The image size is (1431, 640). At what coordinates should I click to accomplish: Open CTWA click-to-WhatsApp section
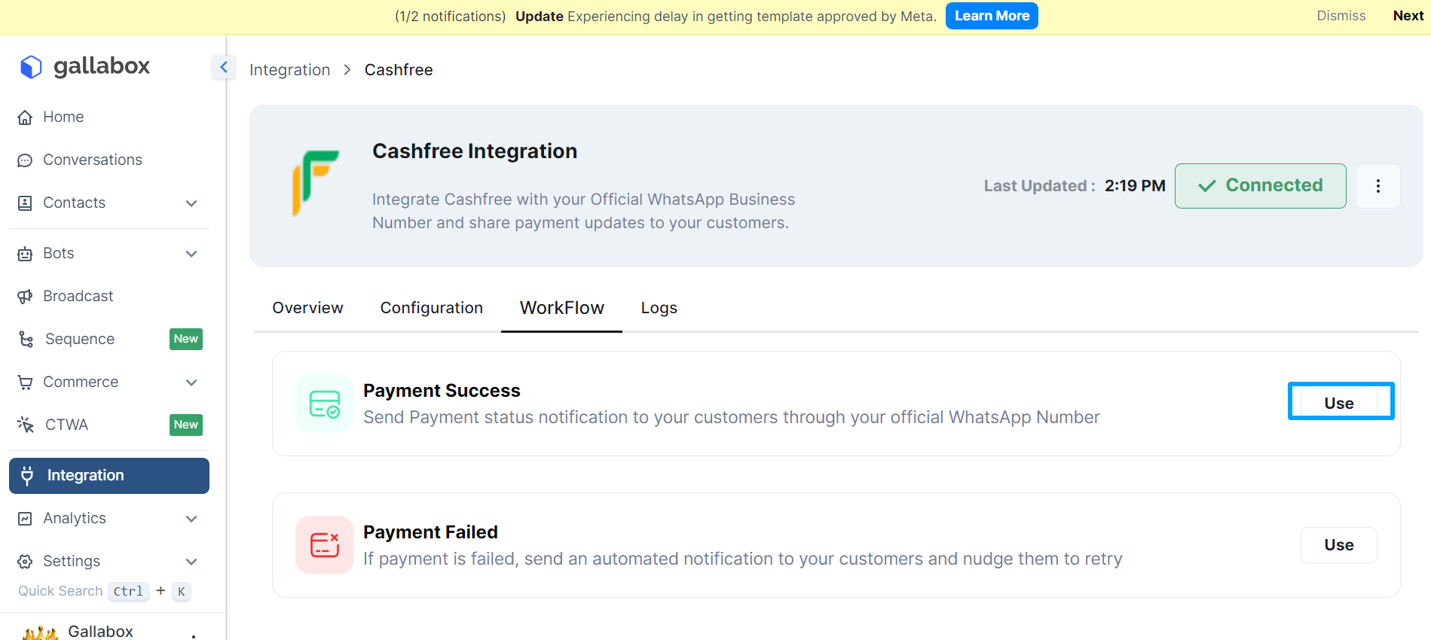tap(66, 425)
